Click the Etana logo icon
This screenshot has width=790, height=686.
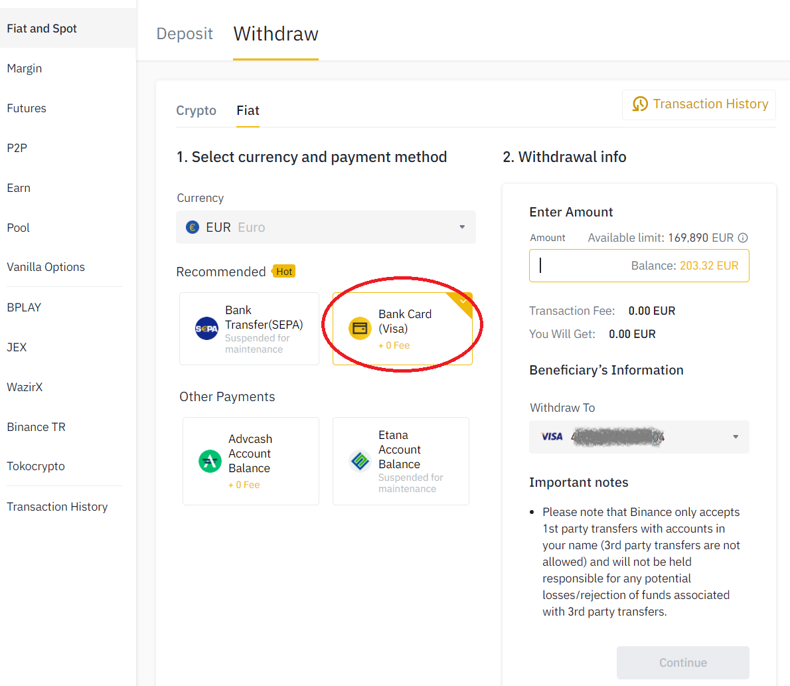[360, 461]
